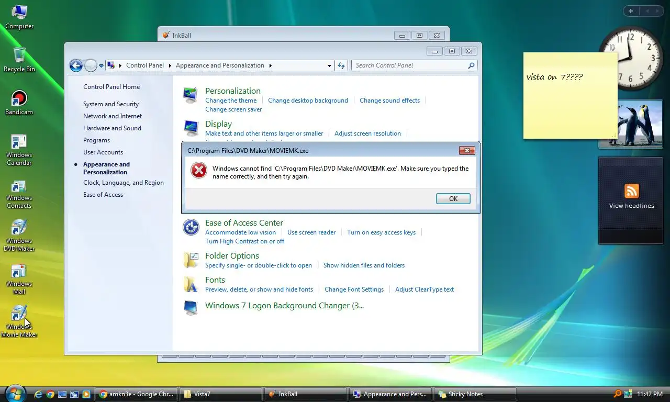Click Accommodate low vision link

coord(240,232)
